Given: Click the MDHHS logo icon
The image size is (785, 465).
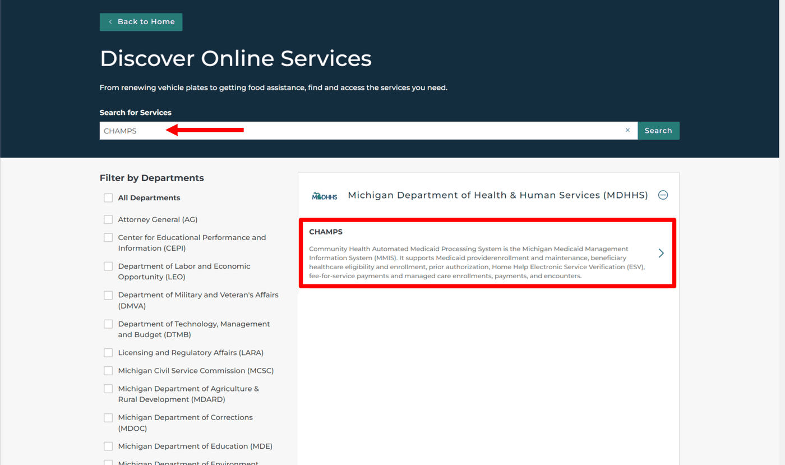Looking at the screenshot, I should coord(325,196).
